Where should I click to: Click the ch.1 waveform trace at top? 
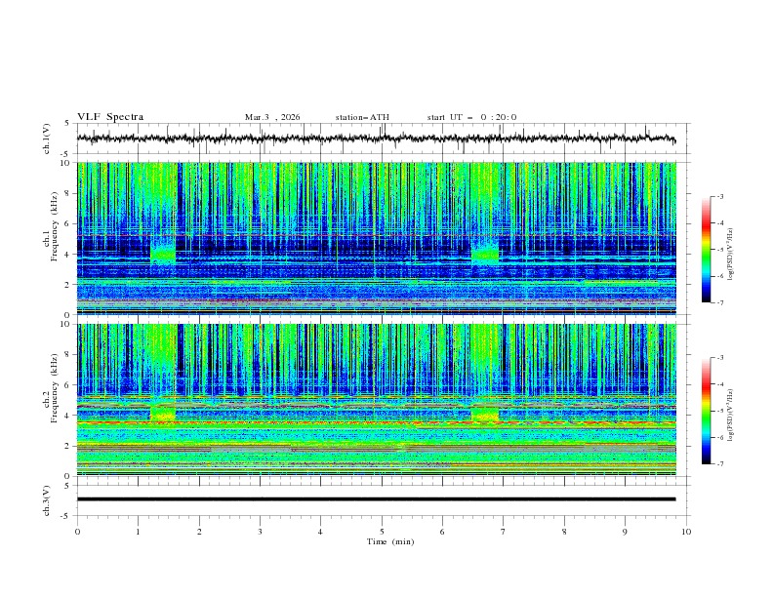tap(376, 139)
